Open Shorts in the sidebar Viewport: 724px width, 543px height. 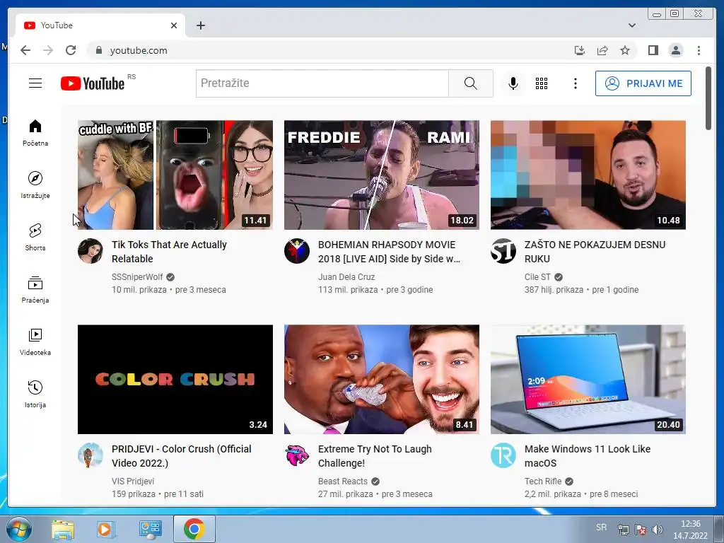click(x=35, y=238)
